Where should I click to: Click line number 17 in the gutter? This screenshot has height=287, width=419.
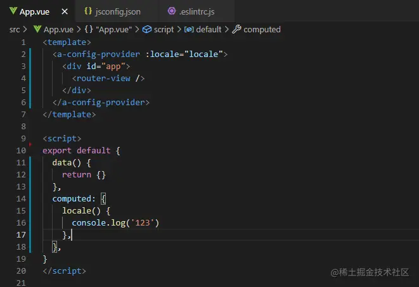(21, 234)
